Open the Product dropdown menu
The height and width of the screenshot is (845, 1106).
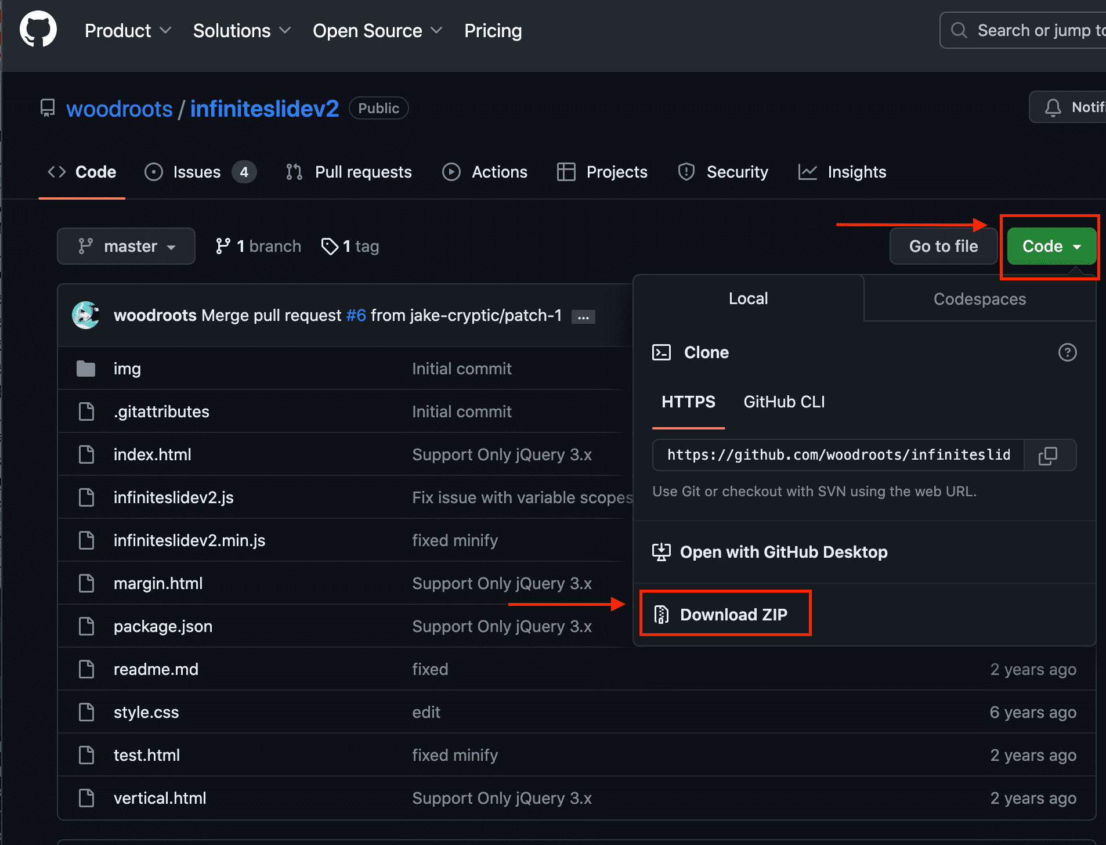click(128, 30)
